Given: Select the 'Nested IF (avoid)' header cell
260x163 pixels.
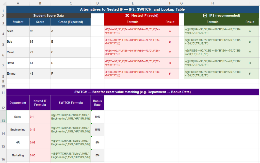Looking at the screenshot, I should [141, 15].
